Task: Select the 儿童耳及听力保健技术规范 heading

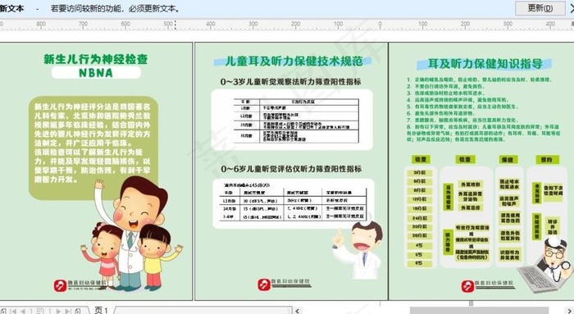Action: (293, 61)
